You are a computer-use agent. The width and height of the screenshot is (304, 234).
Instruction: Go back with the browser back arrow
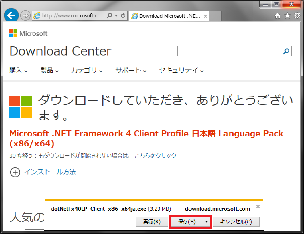click(11, 15)
